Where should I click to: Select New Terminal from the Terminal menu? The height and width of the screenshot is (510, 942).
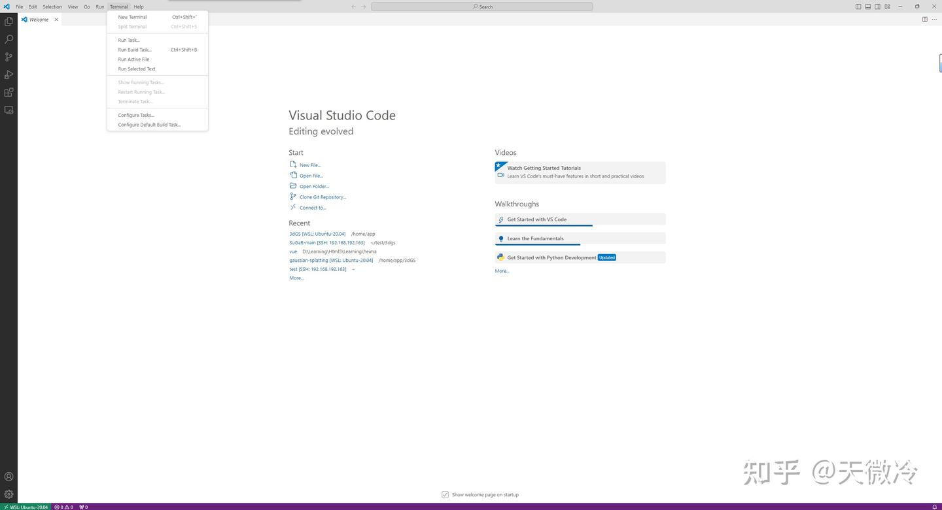(x=132, y=16)
